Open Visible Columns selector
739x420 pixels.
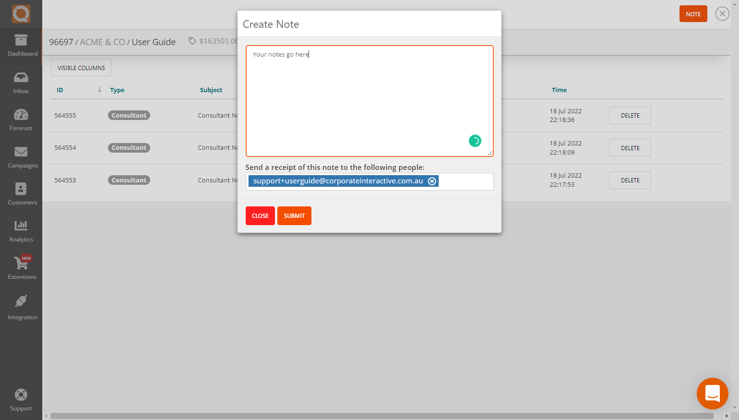(81, 68)
